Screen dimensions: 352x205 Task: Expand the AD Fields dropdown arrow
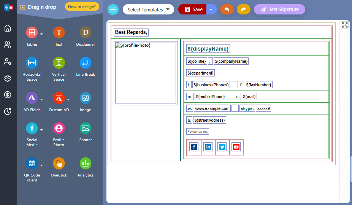click(x=41, y=100)
